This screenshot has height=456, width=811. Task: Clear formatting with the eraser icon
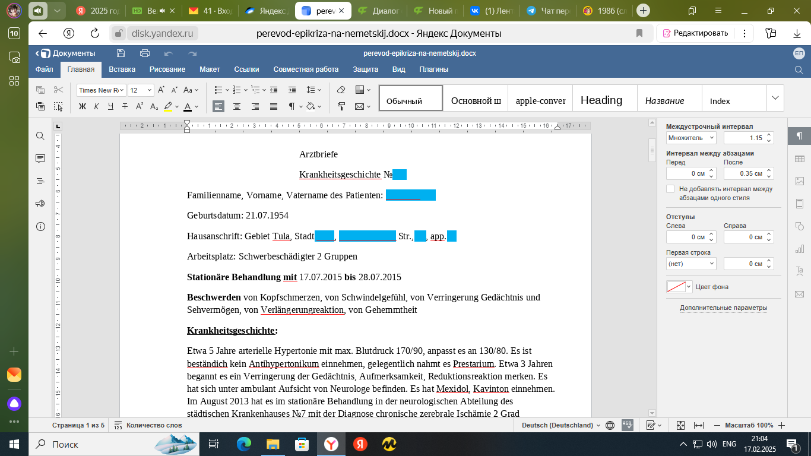click(x=341, y=90)
